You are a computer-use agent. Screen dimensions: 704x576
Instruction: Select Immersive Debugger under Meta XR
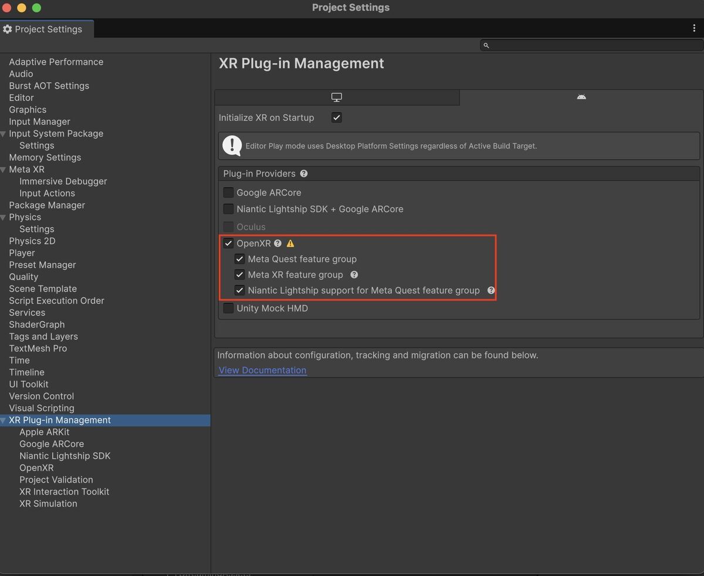[63, 181]
